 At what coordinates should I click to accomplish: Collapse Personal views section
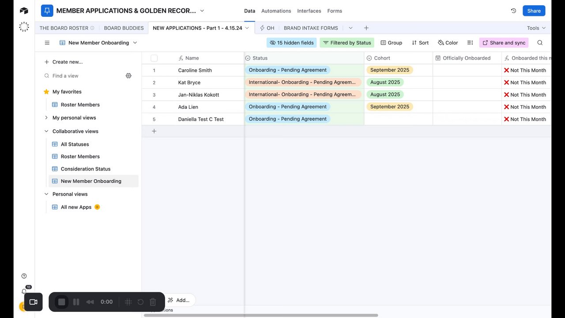click(x=46, y=194)
